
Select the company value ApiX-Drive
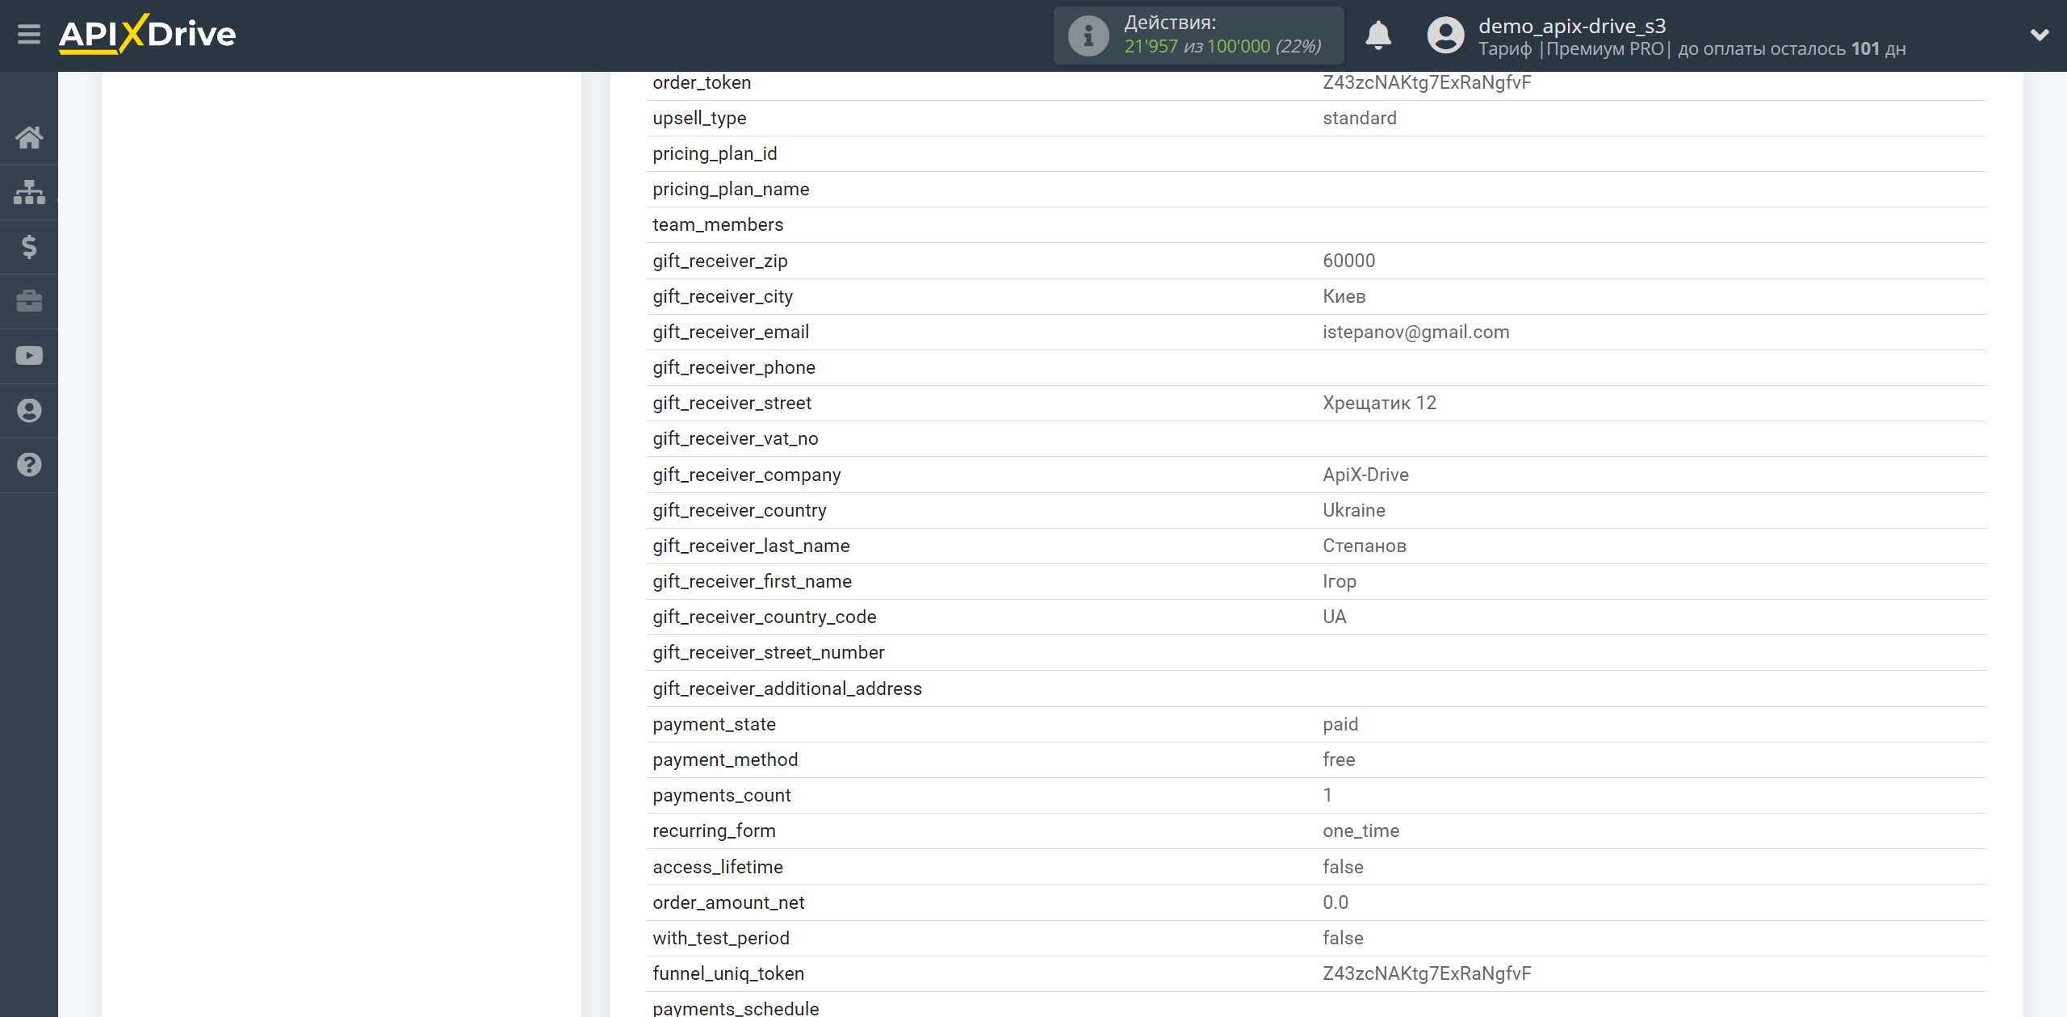coord(1365,475)
